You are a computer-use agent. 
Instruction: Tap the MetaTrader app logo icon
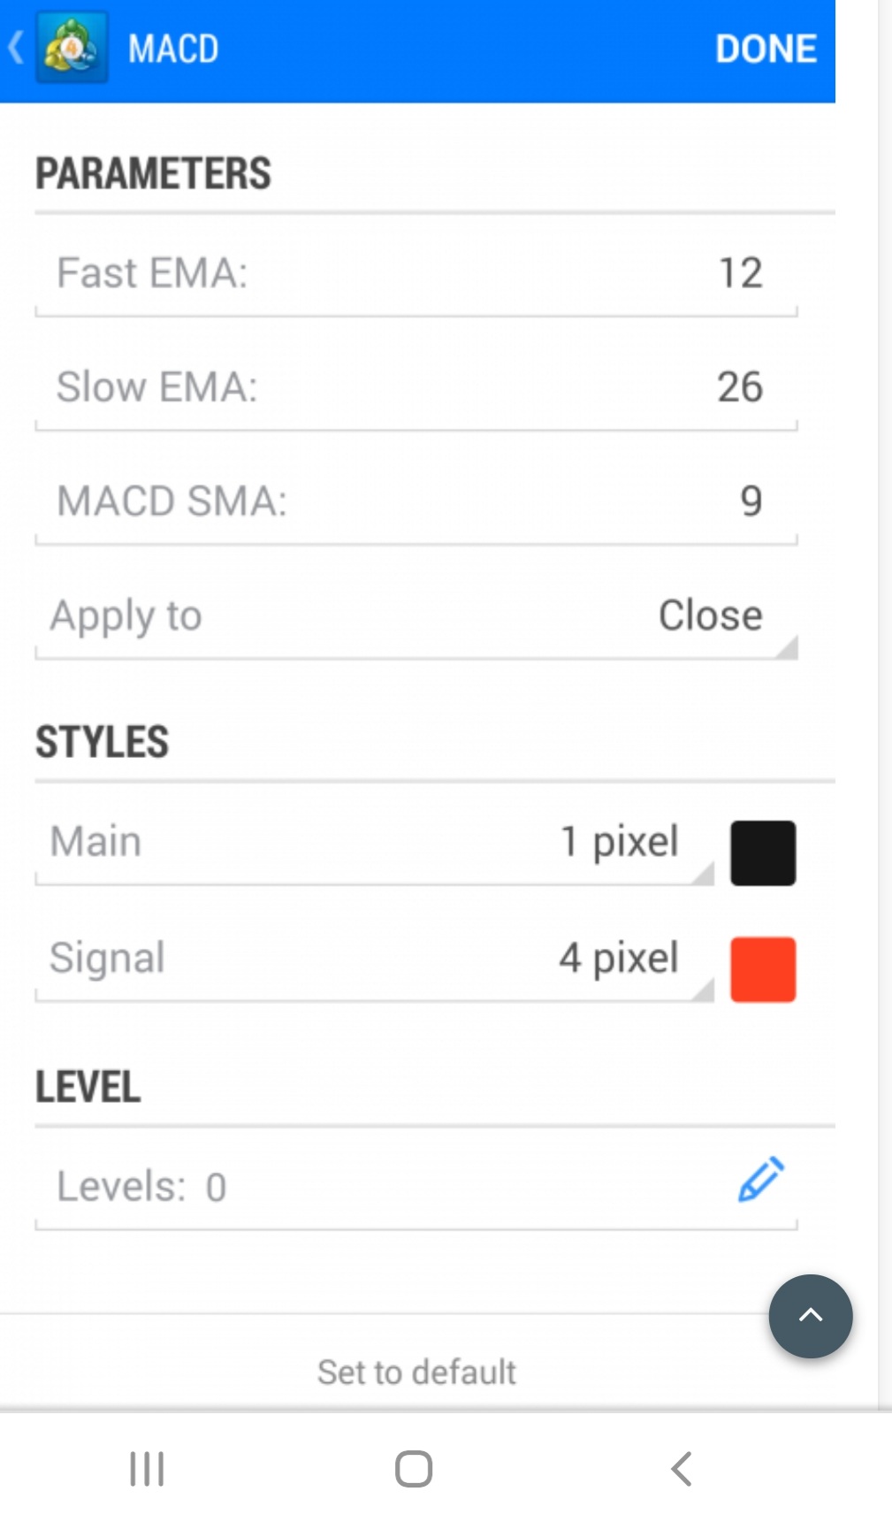pyautogui.click(x=72, y=48)
